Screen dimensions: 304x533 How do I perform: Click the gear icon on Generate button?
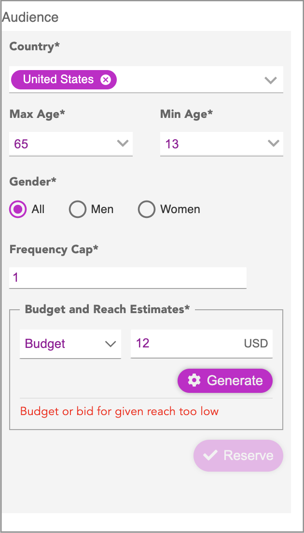tap(194, 380)
